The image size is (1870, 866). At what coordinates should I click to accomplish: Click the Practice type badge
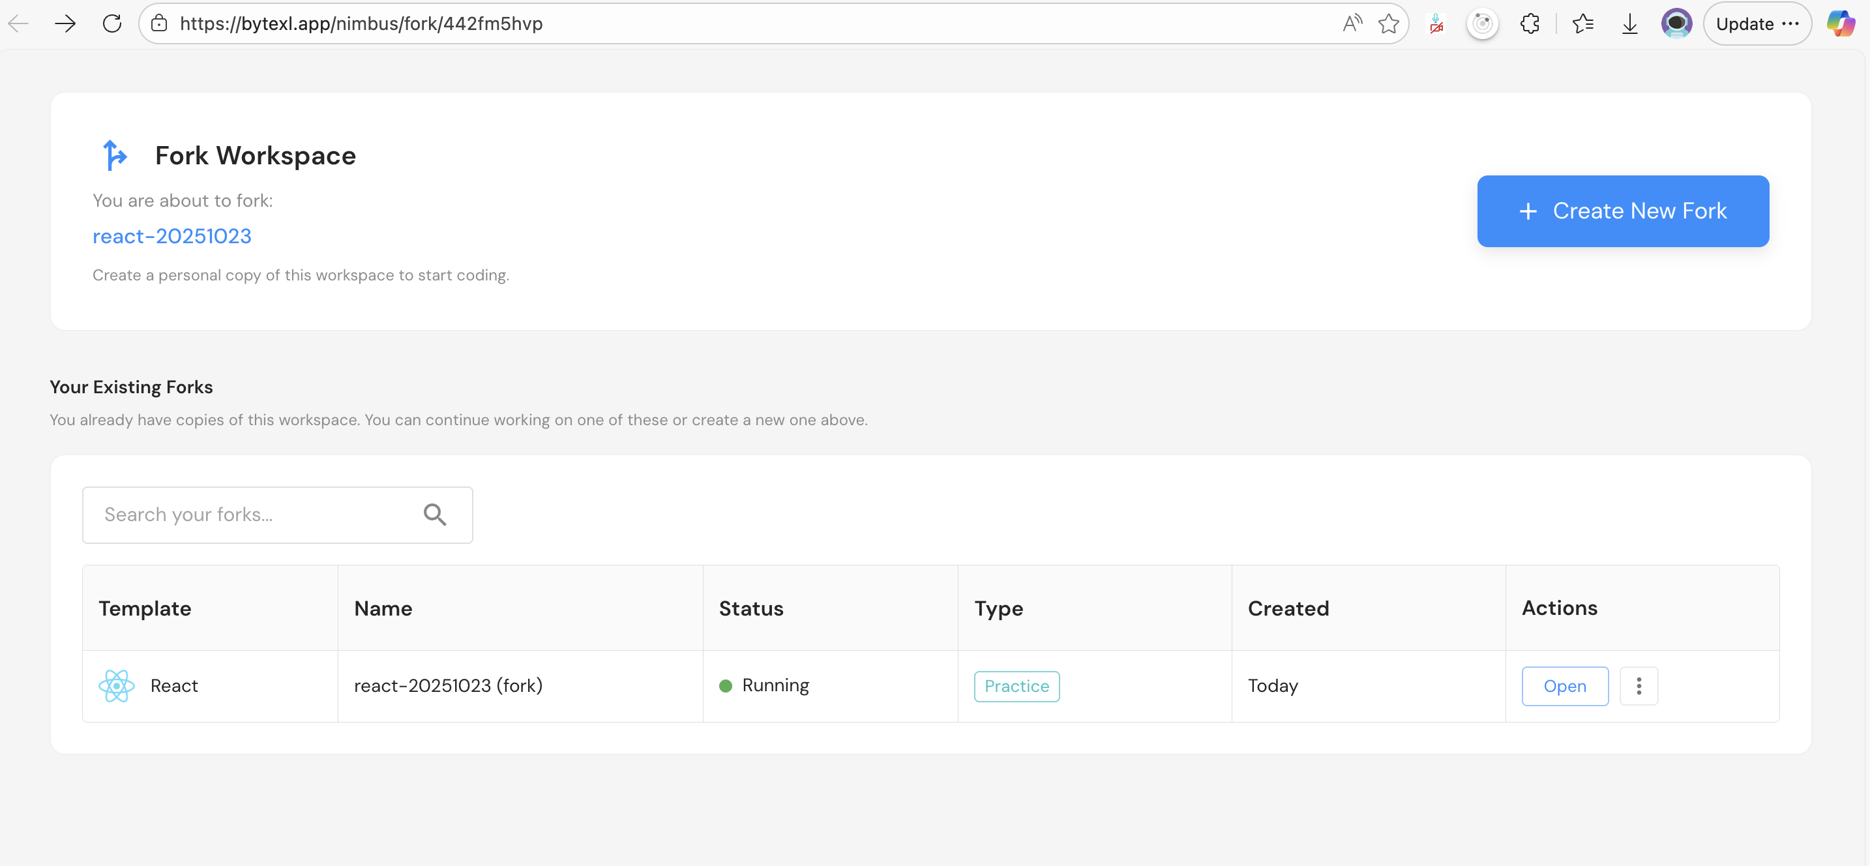point(1017,686)
